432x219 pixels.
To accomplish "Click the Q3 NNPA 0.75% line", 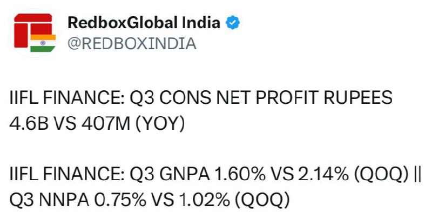I will 150,200.
